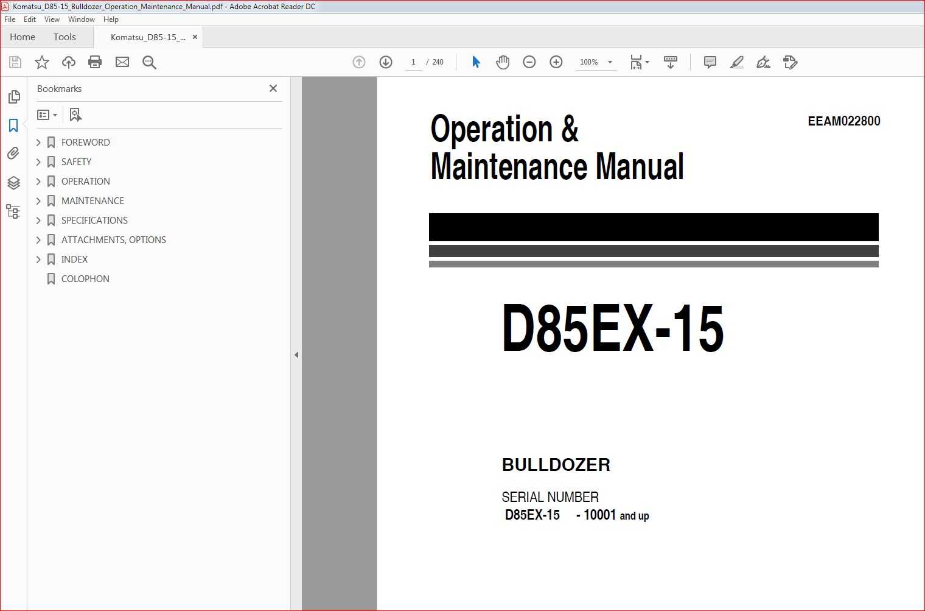The width and height of the screenshot is (925, 611).
Task: Open the Model Tree panel
Action: pyautogui.click(x=13, y=211)
